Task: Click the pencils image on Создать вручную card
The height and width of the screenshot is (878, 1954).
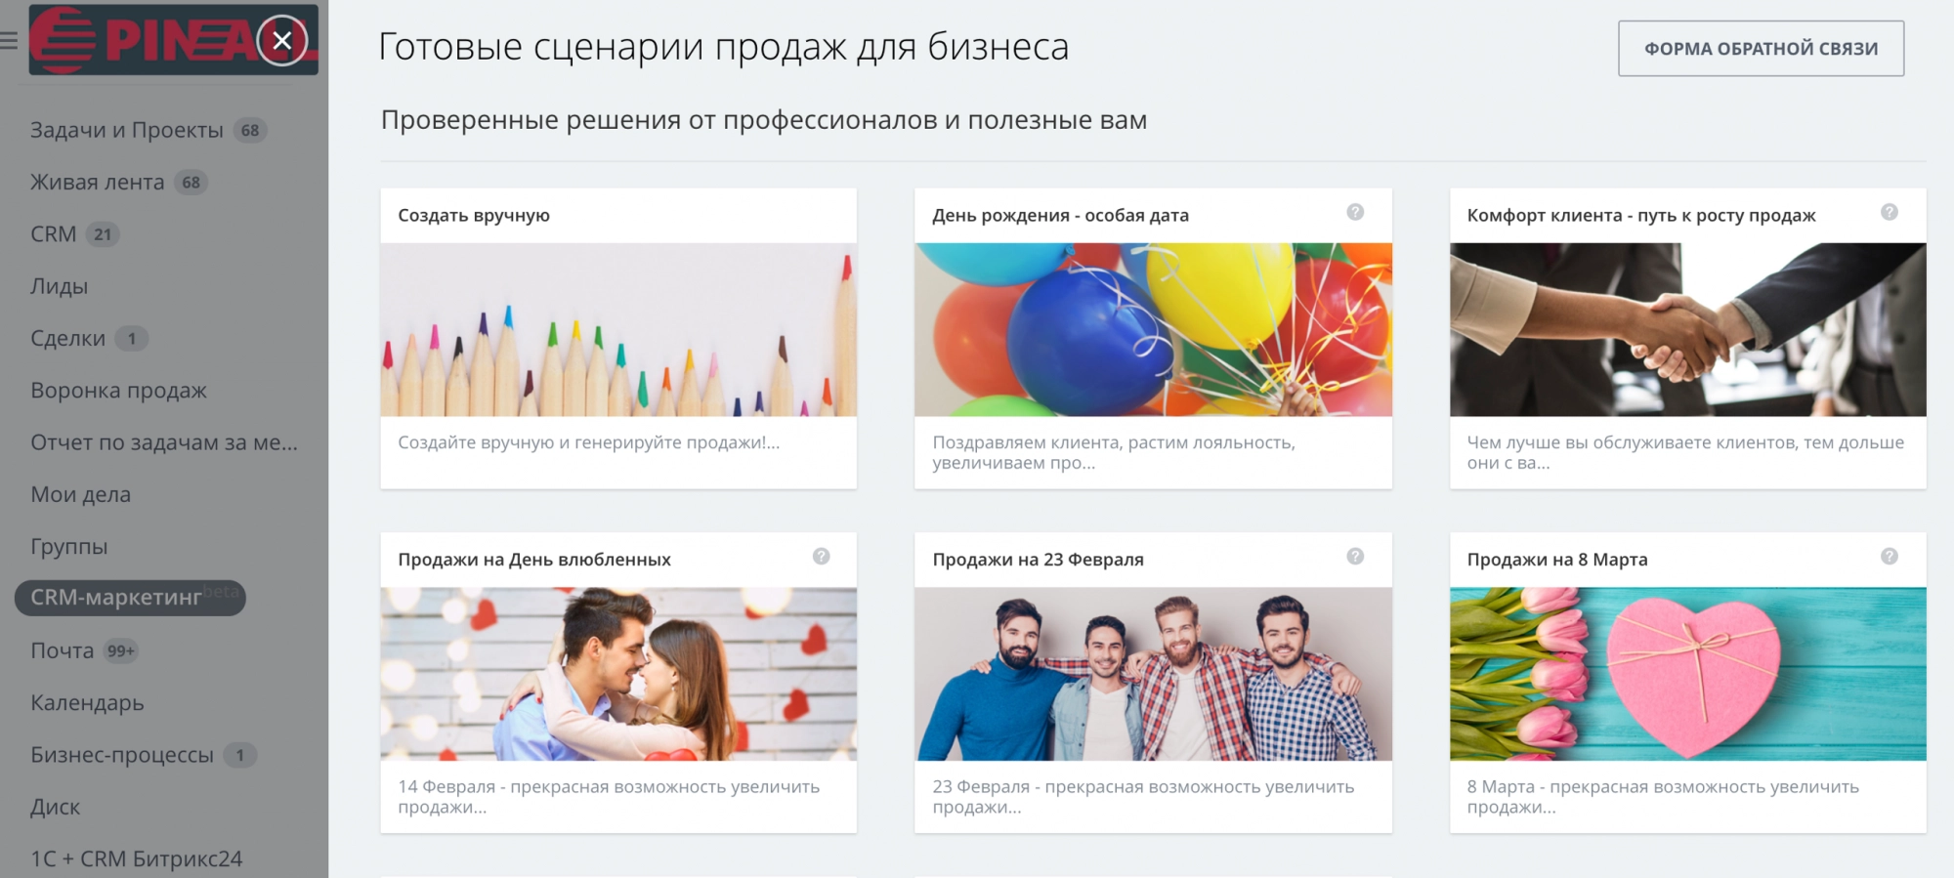Action: [618, 329]
